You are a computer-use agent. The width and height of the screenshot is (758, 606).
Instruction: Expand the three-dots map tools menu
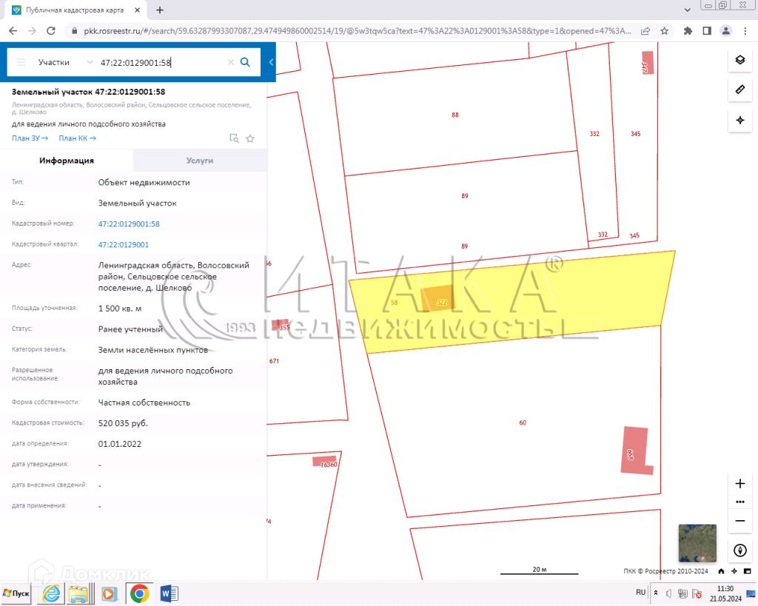(x=739, y=502)
